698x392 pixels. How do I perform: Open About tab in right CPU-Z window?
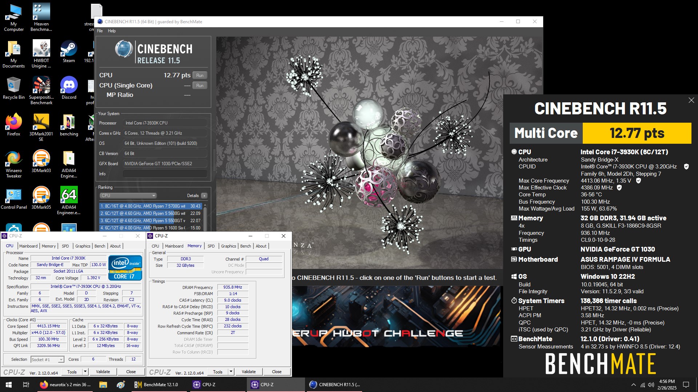tap(261, 246)
